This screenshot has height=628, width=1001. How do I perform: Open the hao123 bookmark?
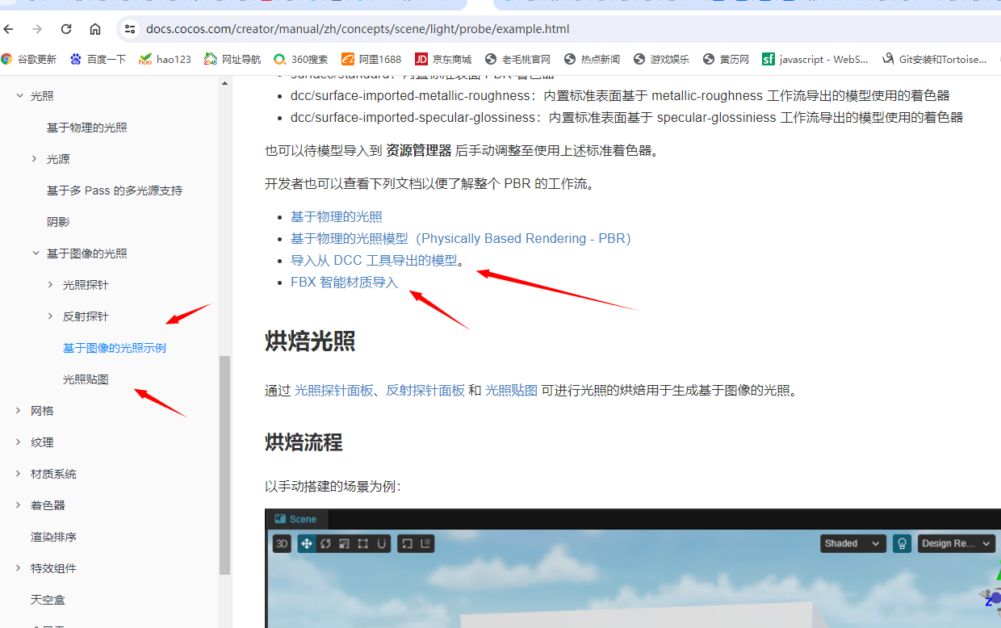click(165, 59)
